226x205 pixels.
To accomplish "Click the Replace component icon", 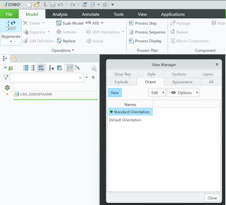I will (x=59, y=41).
